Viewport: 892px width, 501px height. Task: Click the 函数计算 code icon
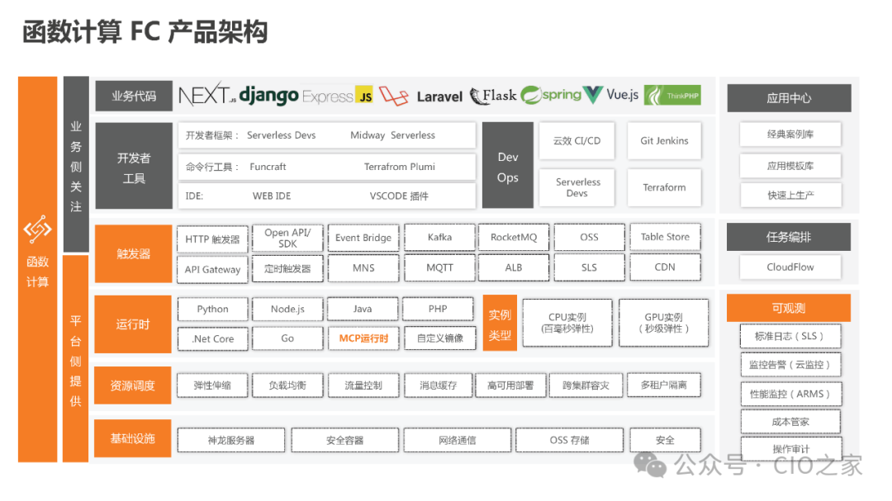point(37,229)
